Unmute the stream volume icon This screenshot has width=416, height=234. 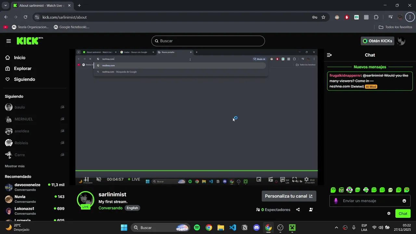(x=99, y=179)
